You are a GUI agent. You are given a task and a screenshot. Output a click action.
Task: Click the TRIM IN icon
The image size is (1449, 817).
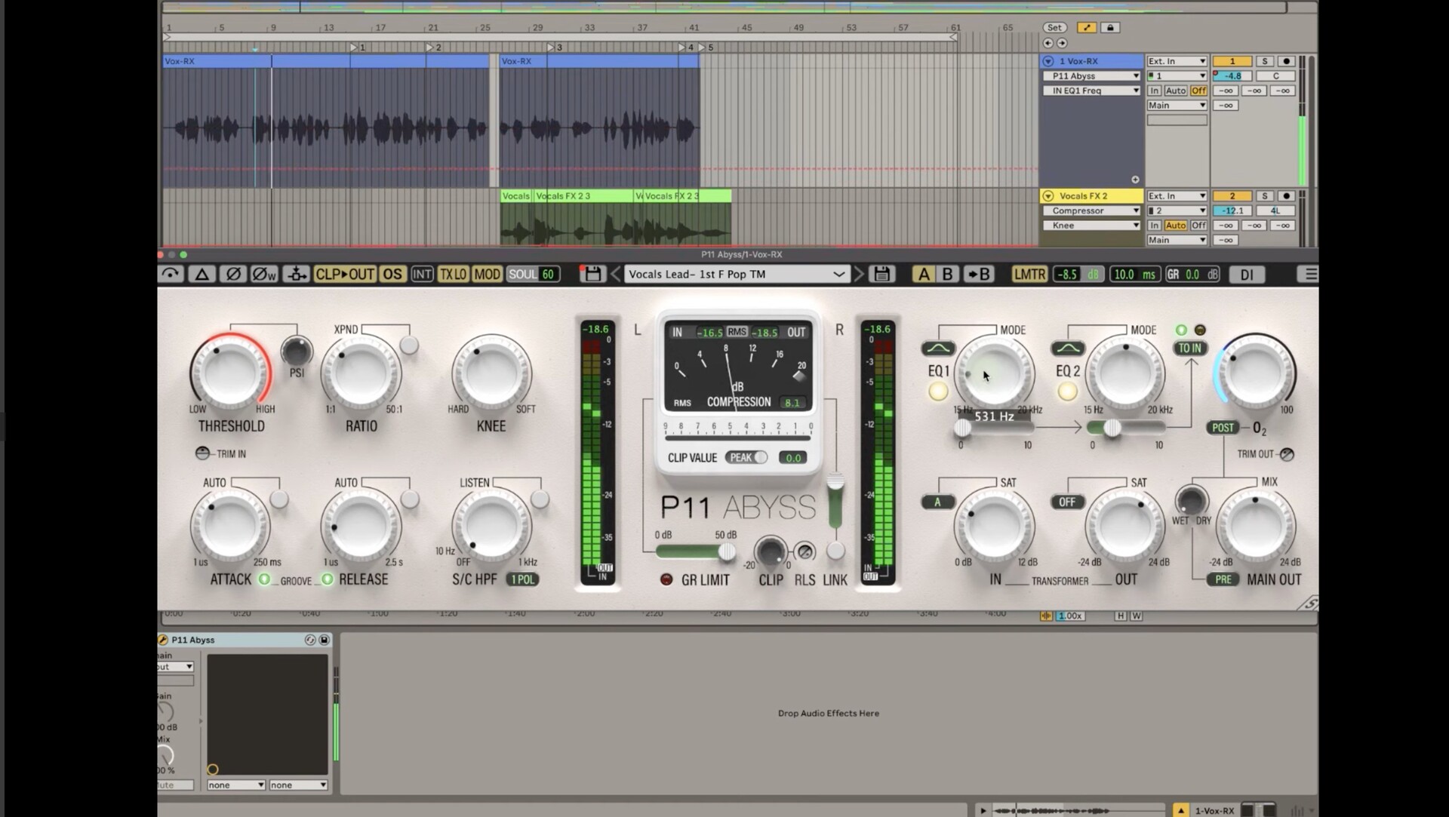(x=202, y=453)
